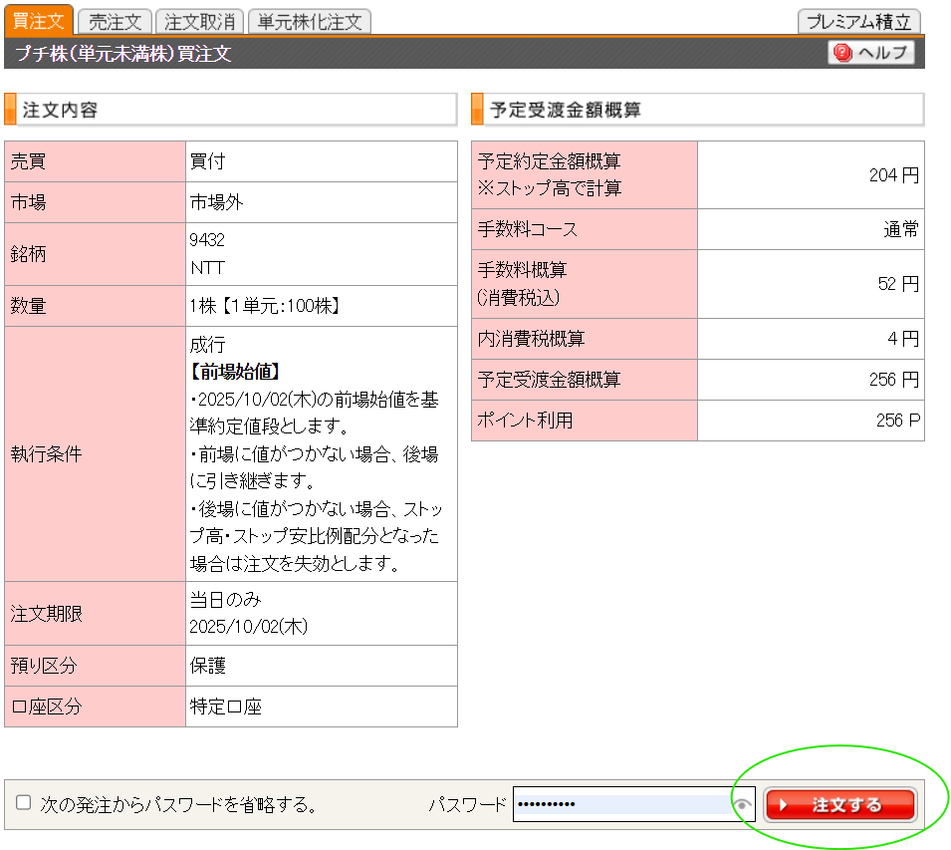The width and height of the screenshot is (951, 850).
Task: Enable 次の発注からパスワードを省略する checkbox
Action: (24, 803)
